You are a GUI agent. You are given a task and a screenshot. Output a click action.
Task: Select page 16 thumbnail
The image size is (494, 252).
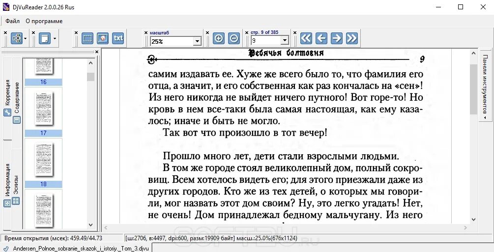[x=43, y=72]
